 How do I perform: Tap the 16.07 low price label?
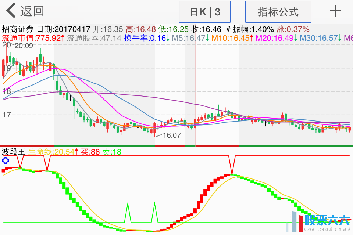[172, 135]
